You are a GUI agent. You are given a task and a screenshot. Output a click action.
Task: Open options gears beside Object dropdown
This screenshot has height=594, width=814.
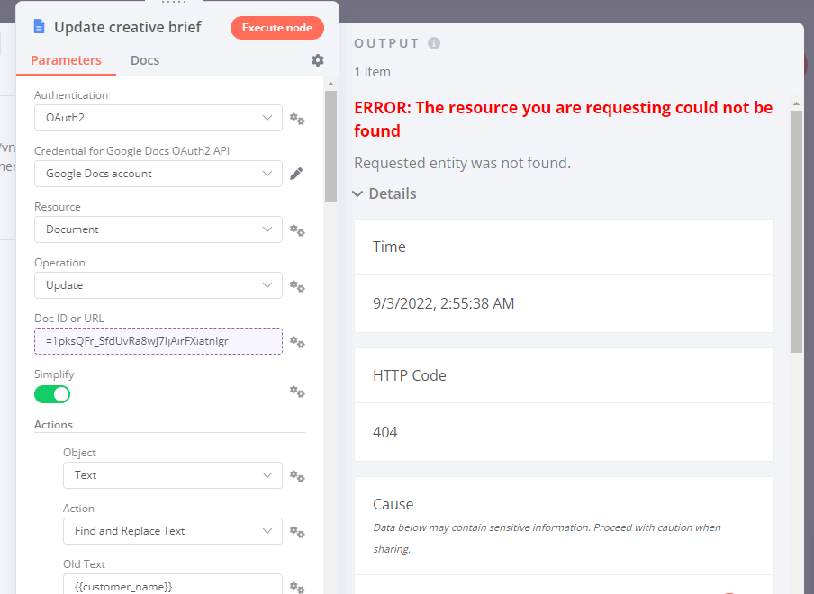point(297,476)
